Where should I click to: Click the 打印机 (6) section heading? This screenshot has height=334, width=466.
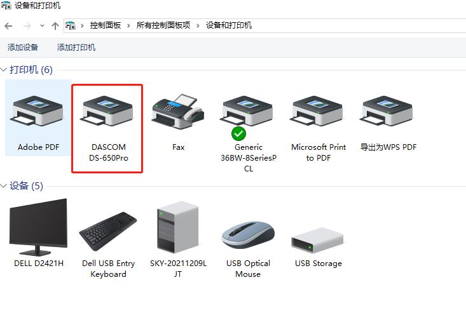31,70
